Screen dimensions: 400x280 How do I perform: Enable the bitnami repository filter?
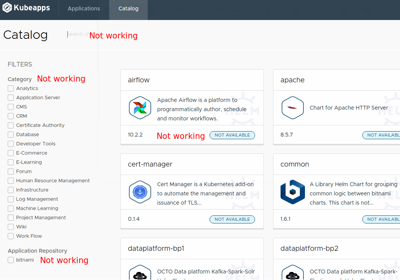pyautogui.click(x=10, y=260)
